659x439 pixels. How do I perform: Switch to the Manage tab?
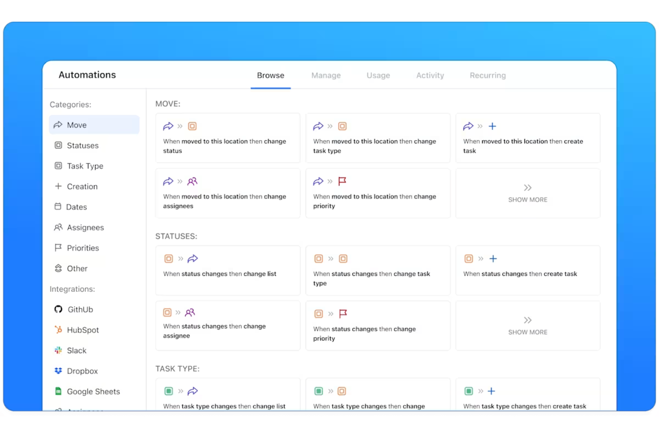pyautogui.click(x=326, y=75)
